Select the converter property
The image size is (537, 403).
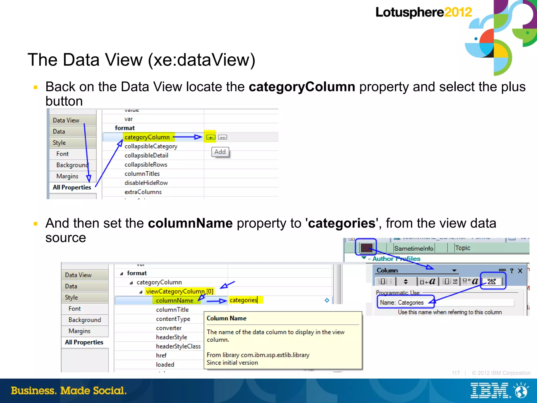169,328
